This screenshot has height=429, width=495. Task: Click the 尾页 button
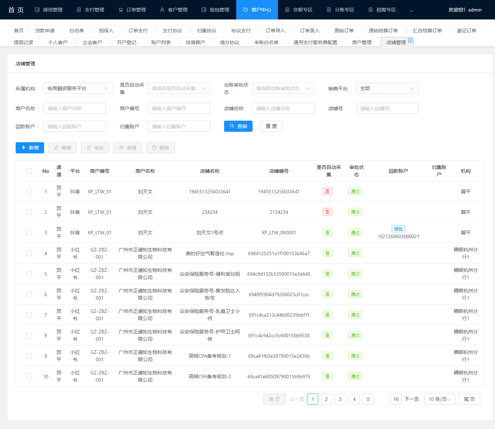point(469,399)
